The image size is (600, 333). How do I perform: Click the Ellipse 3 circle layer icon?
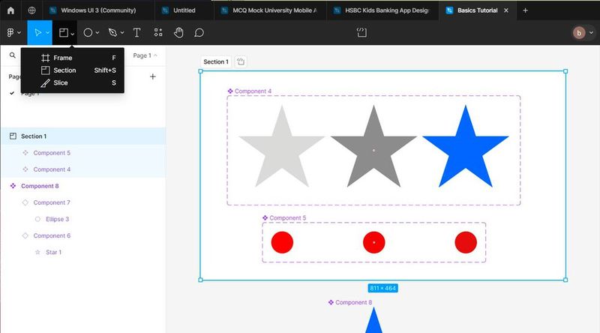(37, 219)
